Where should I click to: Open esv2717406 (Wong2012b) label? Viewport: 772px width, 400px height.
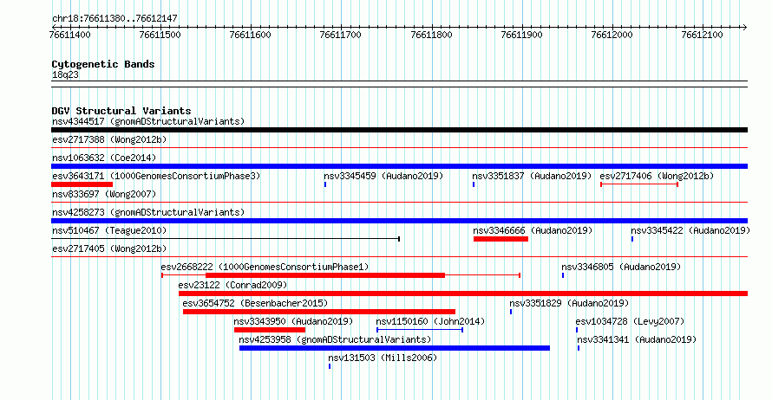(x=657, y=176)
